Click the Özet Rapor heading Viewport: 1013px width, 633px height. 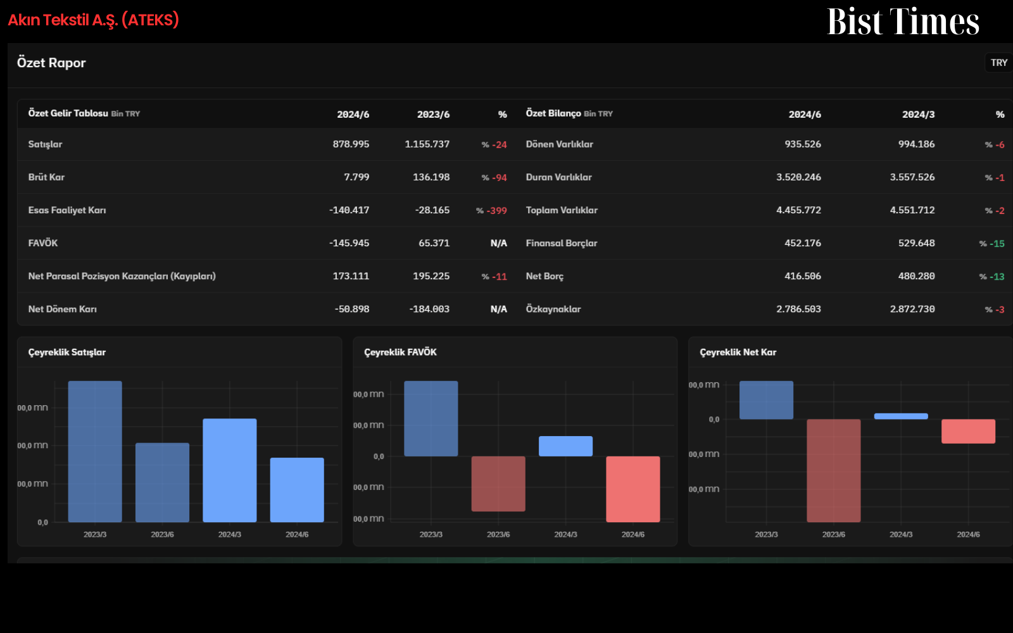51,63
